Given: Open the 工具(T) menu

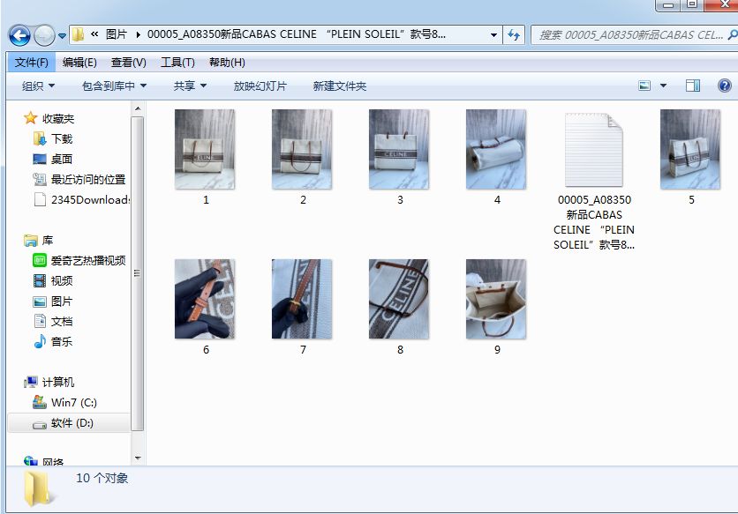Looking at the screenshot, I should 177,63.
